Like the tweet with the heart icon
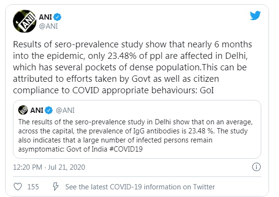The width and height of the screenshot is (279, 197). coord(18,186)
